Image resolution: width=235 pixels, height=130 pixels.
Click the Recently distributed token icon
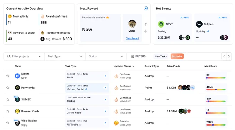coord(43,39)
